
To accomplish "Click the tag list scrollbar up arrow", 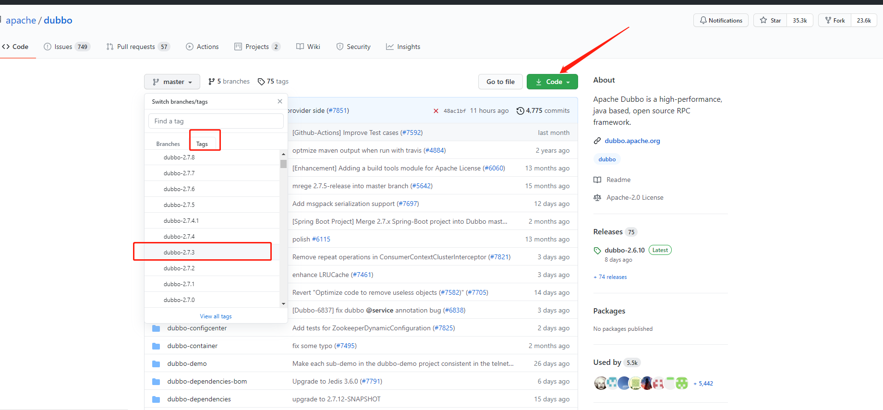I will [283, 154].
